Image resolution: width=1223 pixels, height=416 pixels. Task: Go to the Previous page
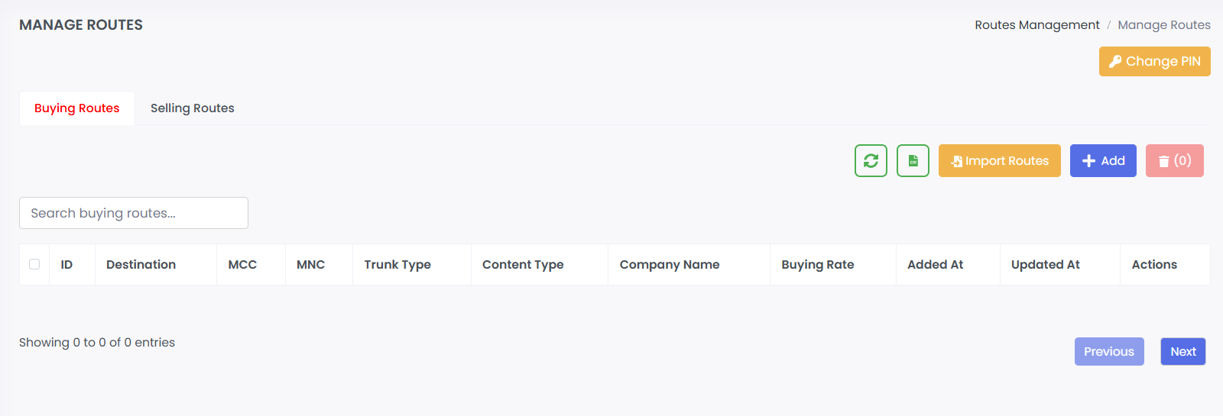coord(1108,352)
